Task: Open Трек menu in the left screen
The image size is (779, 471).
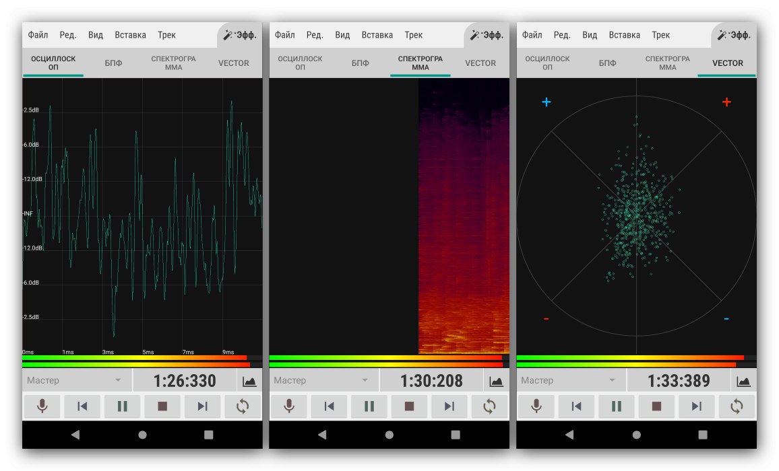Action: (166, 35)
